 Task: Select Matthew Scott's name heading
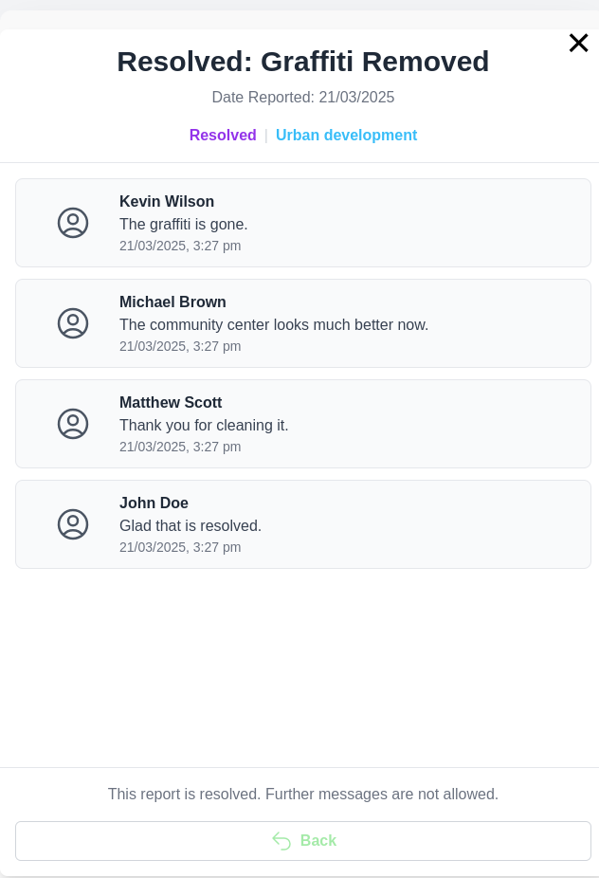point(171,402)
